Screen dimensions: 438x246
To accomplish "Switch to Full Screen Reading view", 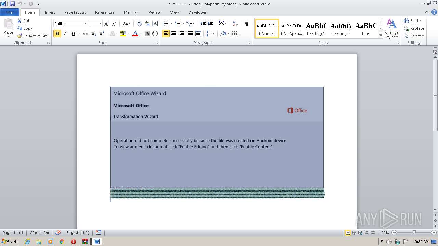I will tap(354, 233).
